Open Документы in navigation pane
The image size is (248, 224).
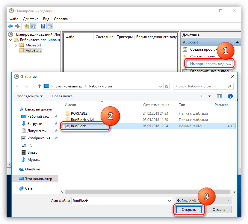tap(37, 131)
